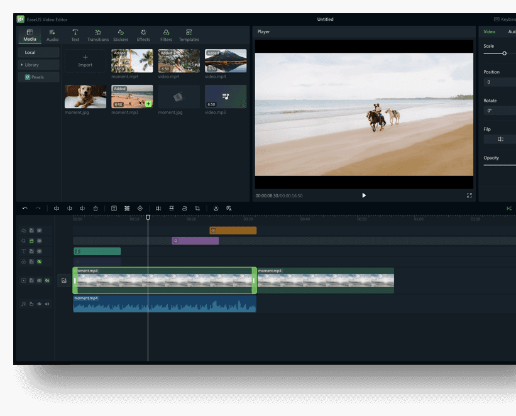
Task: Select the golden dog moment.jpg thumbnail
Action: coord(85,96)
